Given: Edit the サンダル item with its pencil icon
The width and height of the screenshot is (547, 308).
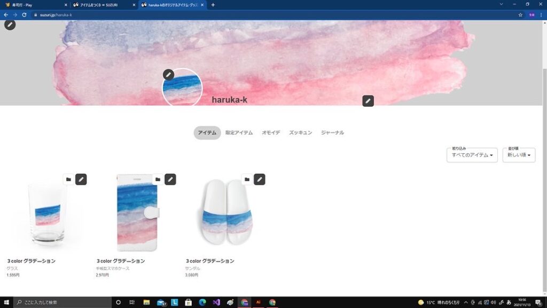Looking at the screenshot, I should [x=259, y=179].
